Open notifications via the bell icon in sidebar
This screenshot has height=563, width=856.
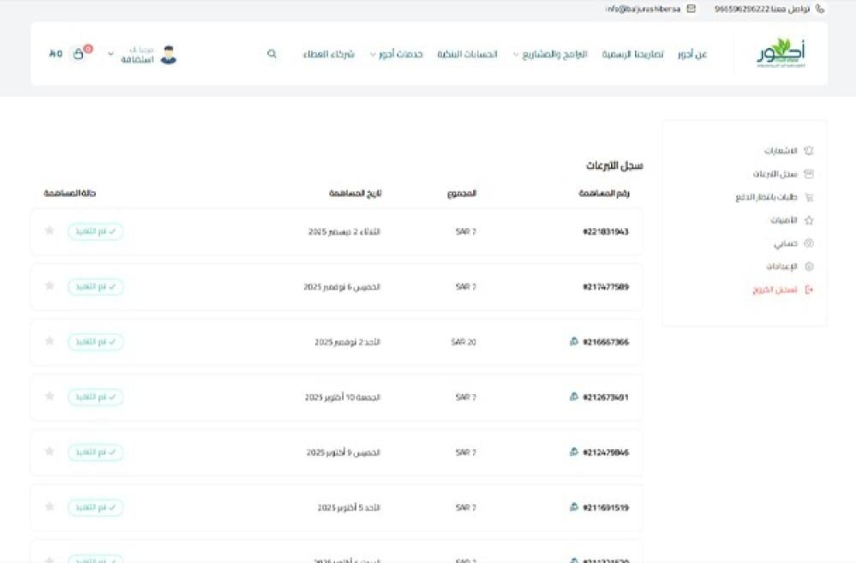tap(808, 151)
